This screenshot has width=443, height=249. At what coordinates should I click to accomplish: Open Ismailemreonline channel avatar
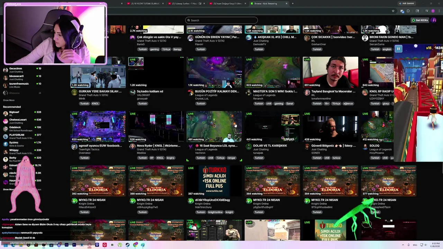click(x=307, y=92)
